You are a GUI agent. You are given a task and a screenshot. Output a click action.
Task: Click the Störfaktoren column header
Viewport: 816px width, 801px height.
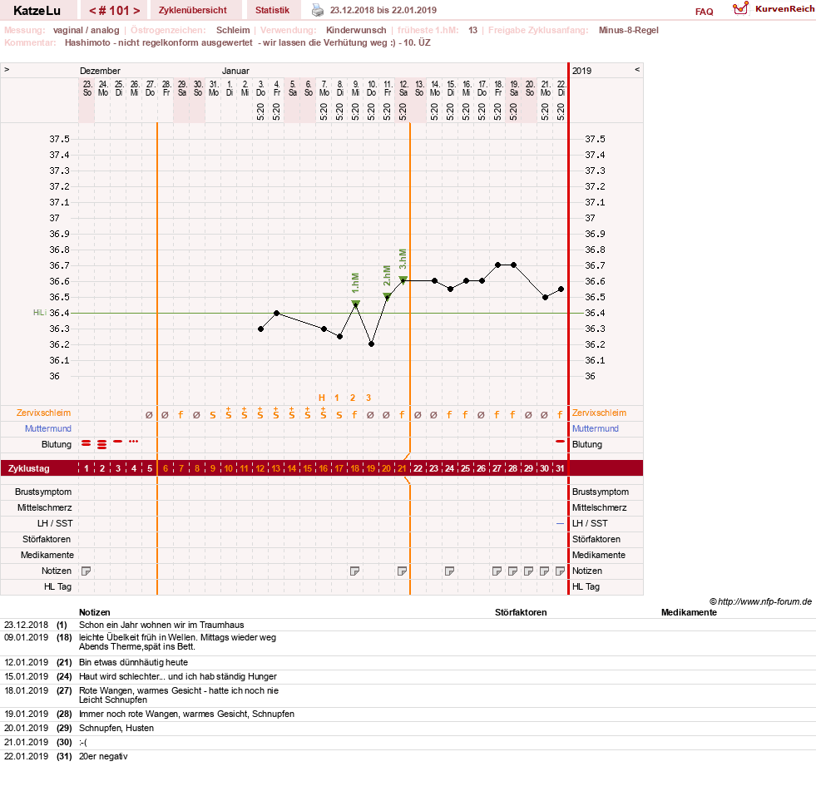(x=521, y=612)
